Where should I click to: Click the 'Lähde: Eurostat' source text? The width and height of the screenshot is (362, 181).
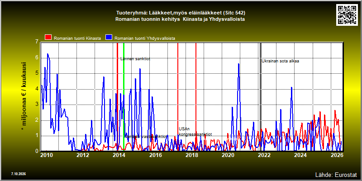click(336, 174)
